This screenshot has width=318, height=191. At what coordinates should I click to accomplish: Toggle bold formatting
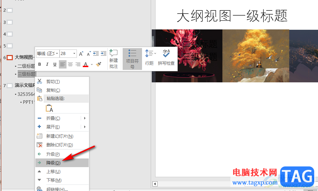coord(39,64)
